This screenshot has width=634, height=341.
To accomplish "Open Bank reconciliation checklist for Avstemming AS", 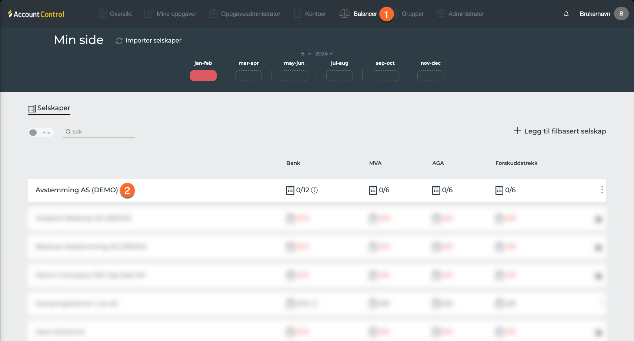I will click(x=290, y=190).
